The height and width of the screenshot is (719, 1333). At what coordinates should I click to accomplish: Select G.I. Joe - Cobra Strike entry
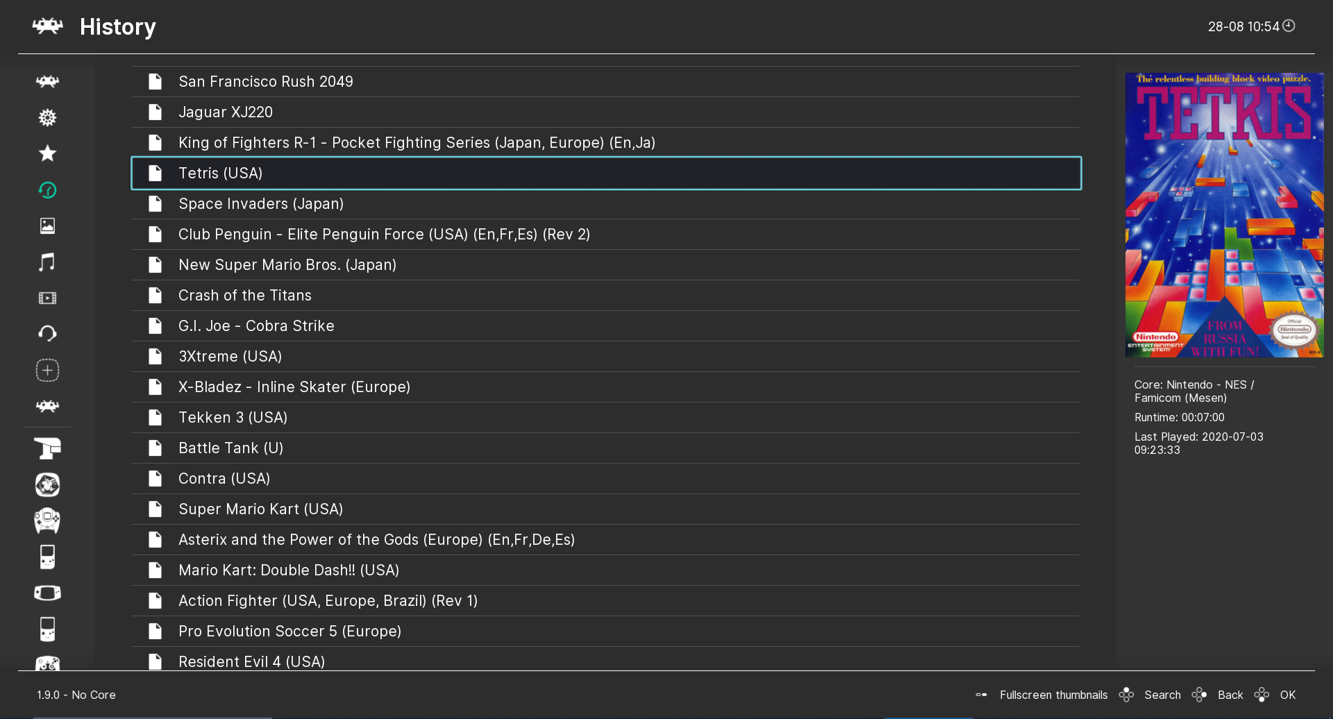(605, 325)
